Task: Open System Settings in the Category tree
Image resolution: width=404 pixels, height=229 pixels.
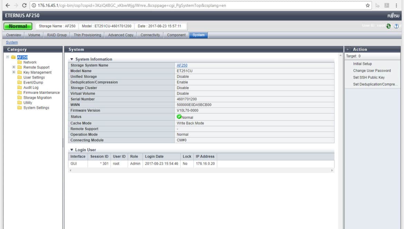Action: pos(36,108)
